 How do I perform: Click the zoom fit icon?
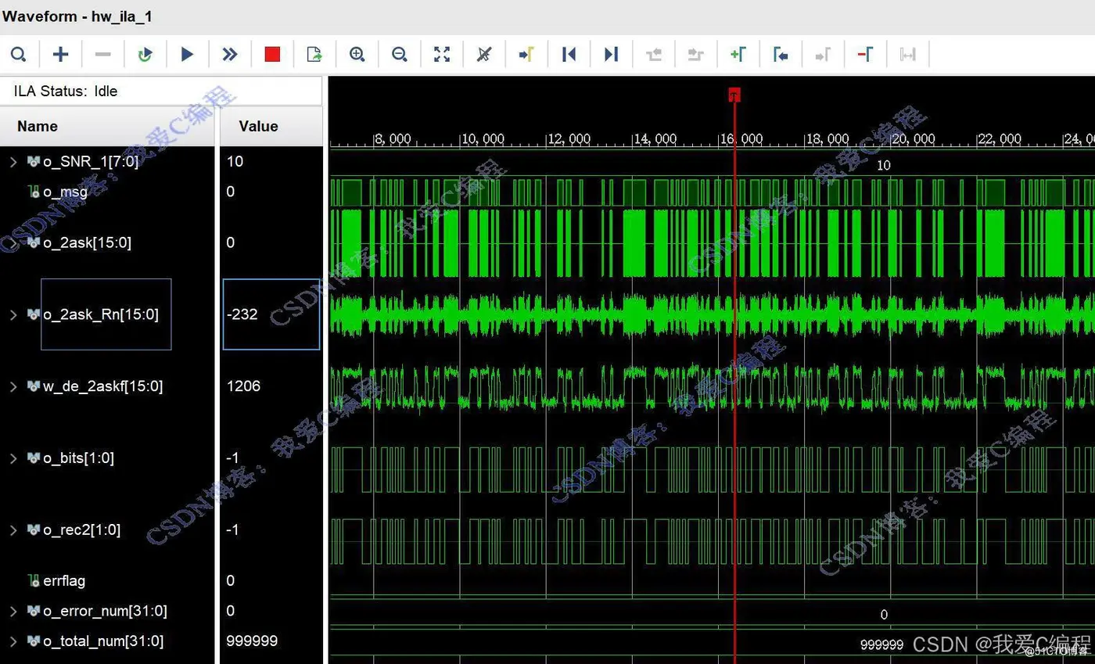[x=442, y=54]
